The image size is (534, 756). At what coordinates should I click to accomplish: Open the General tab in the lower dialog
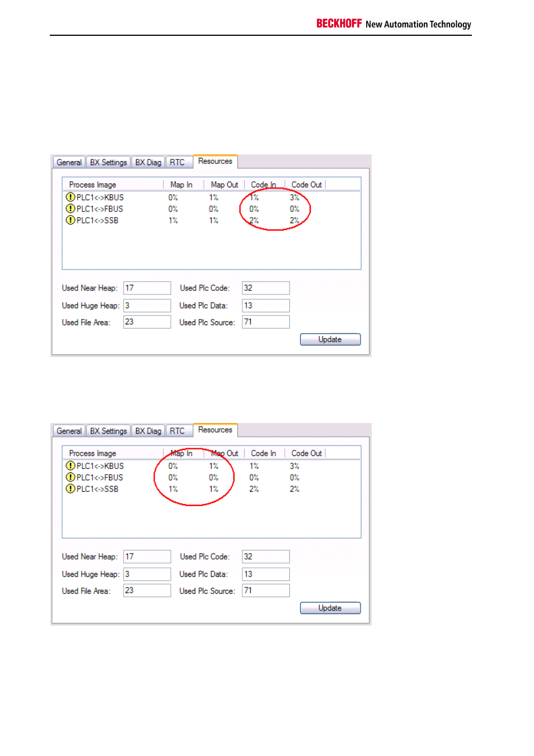point(69,431)
